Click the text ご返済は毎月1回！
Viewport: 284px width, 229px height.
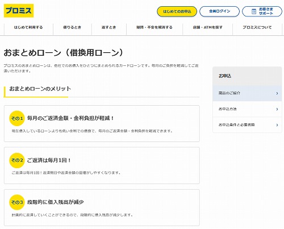[x=49, y=160]
